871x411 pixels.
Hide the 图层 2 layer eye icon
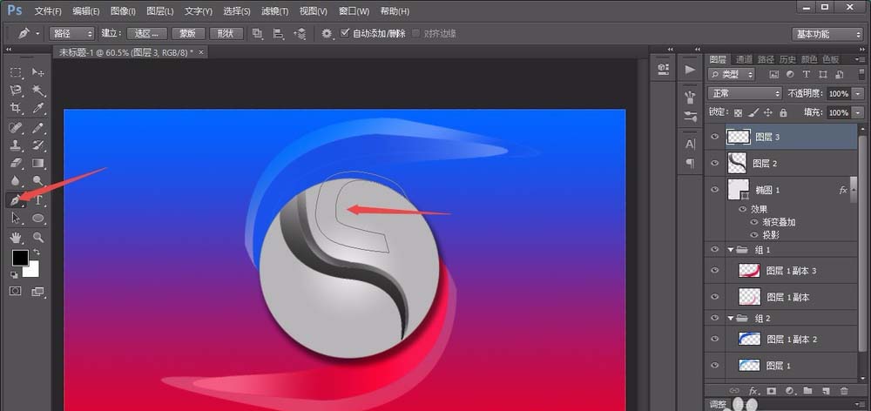[x=715, y=163]
